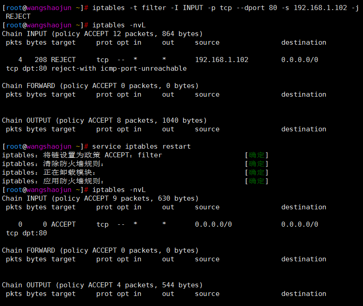
Task: Click 'tcp' protocol in the REJECT rule row
Action: [x=102, y=60]
